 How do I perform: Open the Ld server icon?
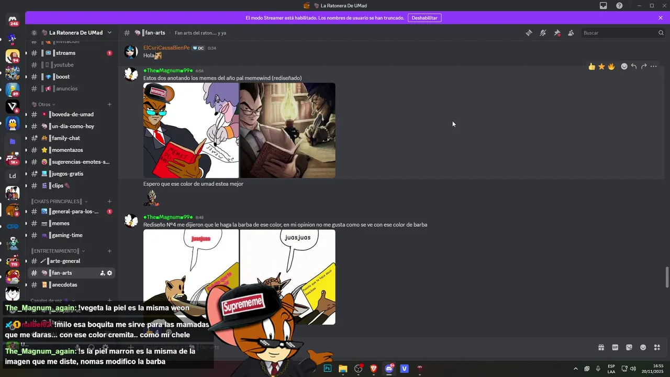pos(13,176)
